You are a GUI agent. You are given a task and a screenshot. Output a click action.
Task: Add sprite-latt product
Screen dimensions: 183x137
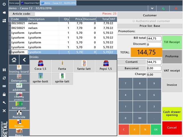[62, 79]
